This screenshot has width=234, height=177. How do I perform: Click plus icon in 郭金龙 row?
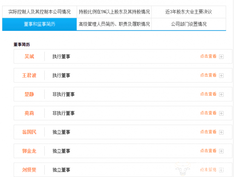coord(221,151)
